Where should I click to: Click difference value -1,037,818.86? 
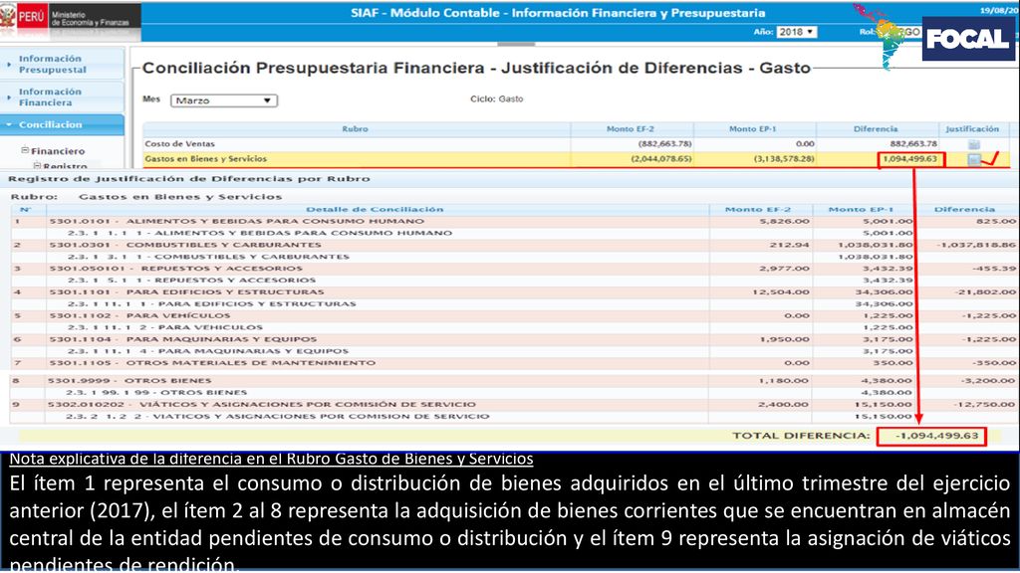click(x=976, y=245)
